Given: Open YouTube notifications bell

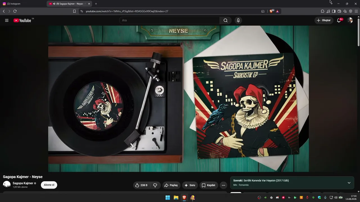Looking at the screenshot, I should (339, 20).
